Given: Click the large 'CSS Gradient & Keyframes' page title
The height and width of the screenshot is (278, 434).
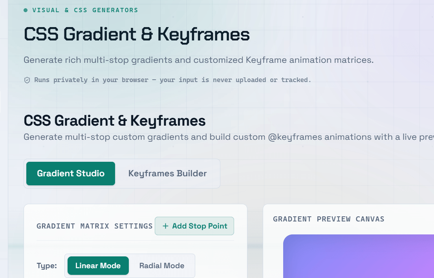Looking at the screenshot, I should [137, 34].
